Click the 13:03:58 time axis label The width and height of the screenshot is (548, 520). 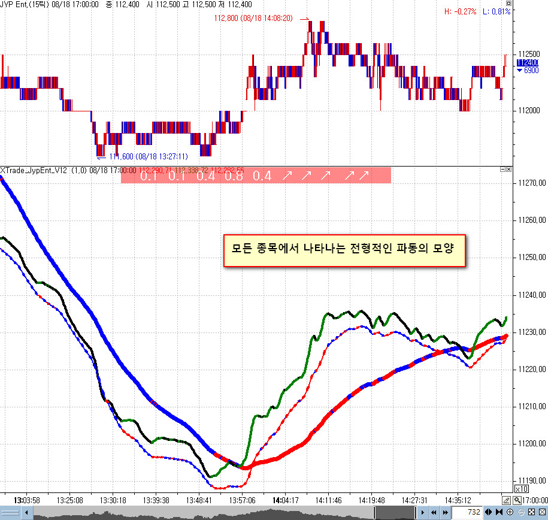coord(27,500)
